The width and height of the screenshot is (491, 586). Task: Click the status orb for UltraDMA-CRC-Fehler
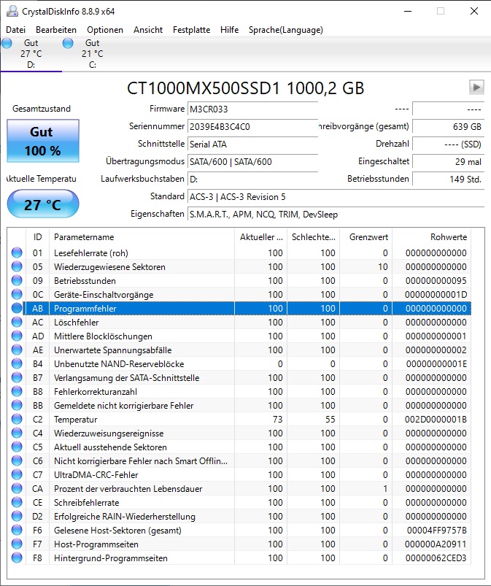point(17,474)
